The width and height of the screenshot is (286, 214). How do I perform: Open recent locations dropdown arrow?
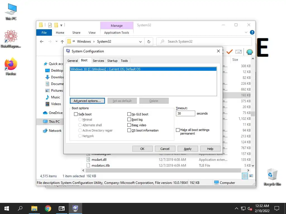[x=56, y=42]
